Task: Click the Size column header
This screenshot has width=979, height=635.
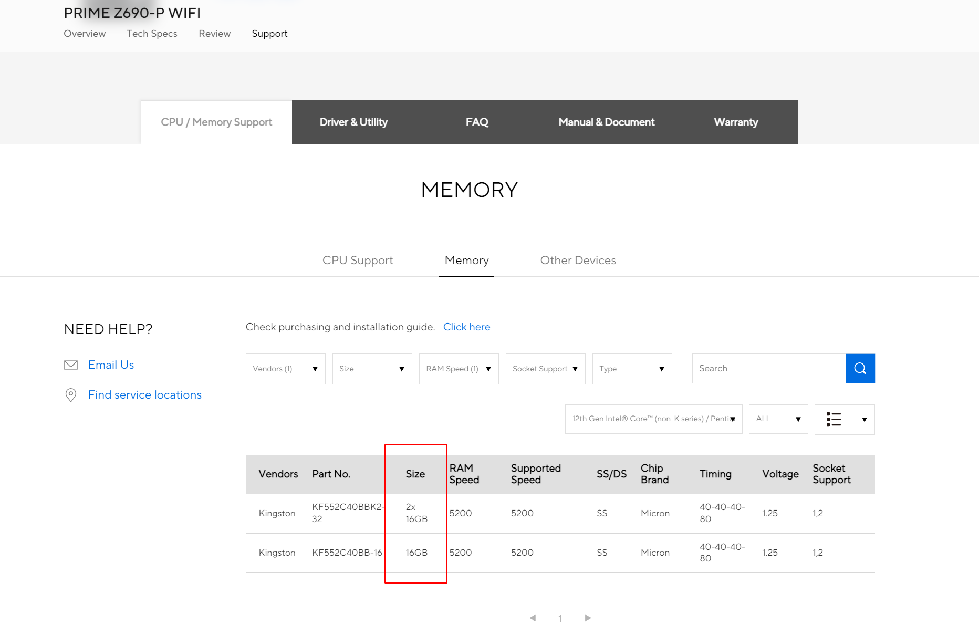Action: 415,474
